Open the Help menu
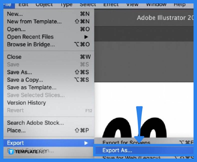The height and width of the screenshot is (162, 197). [179, 5]
